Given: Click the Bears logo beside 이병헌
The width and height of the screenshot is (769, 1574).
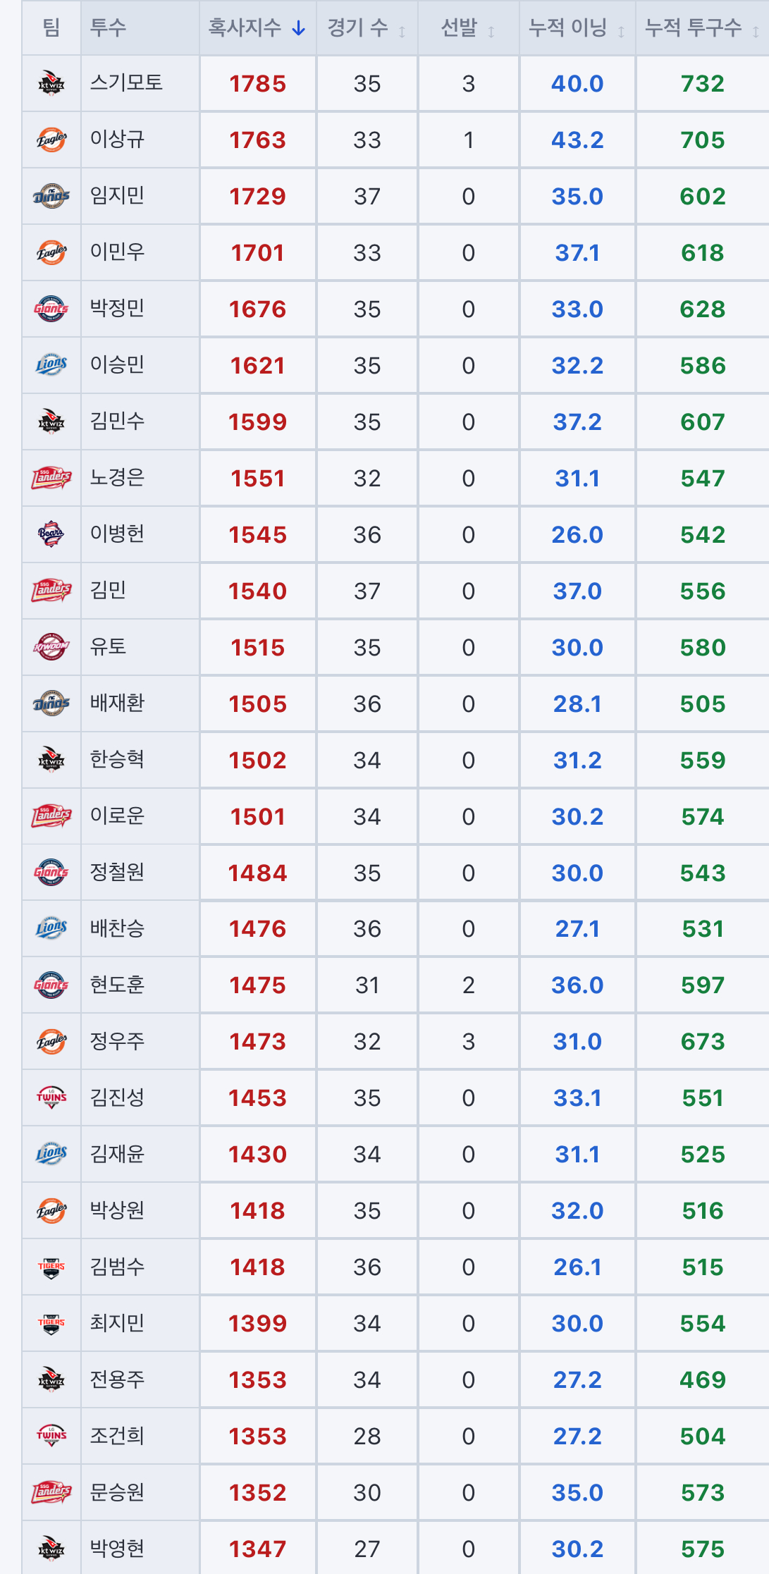Looking at the screenshot, I should click(51, 534).
